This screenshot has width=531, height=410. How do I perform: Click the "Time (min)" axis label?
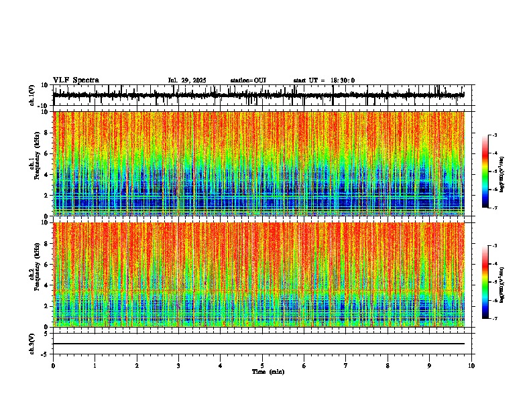(x=268, y=372)
